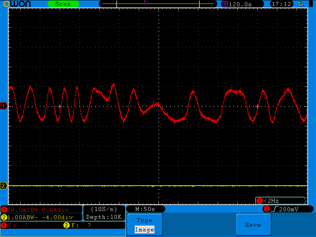Click the T trigger time icon
This screenshot has height=237, width=316.
(225, 4)
